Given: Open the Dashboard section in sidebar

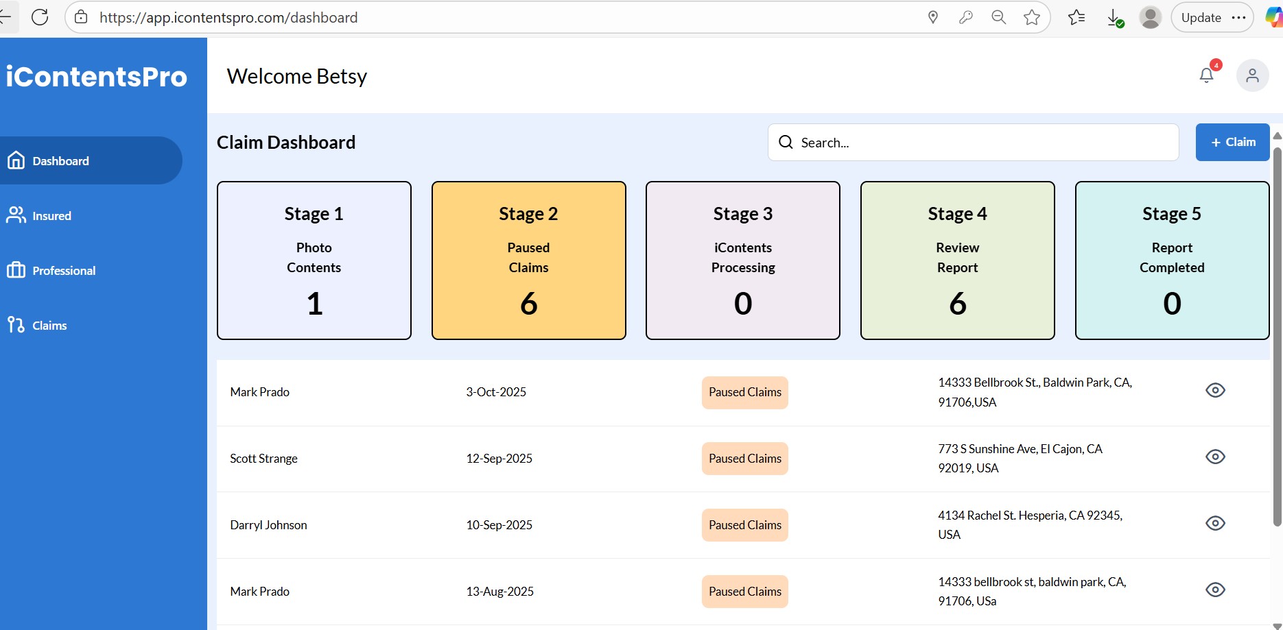Looking at the screenshot, I should point(60,160).
